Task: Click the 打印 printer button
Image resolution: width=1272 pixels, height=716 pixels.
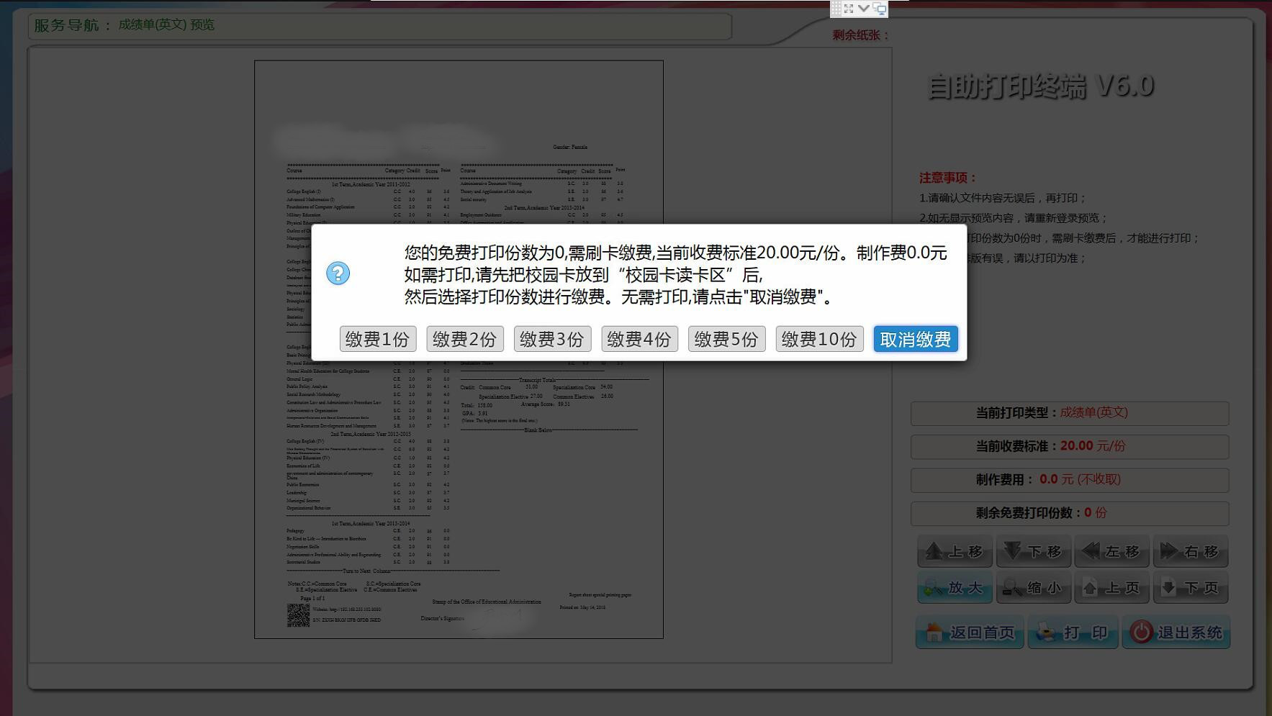Action: [x=1073, y=633]
